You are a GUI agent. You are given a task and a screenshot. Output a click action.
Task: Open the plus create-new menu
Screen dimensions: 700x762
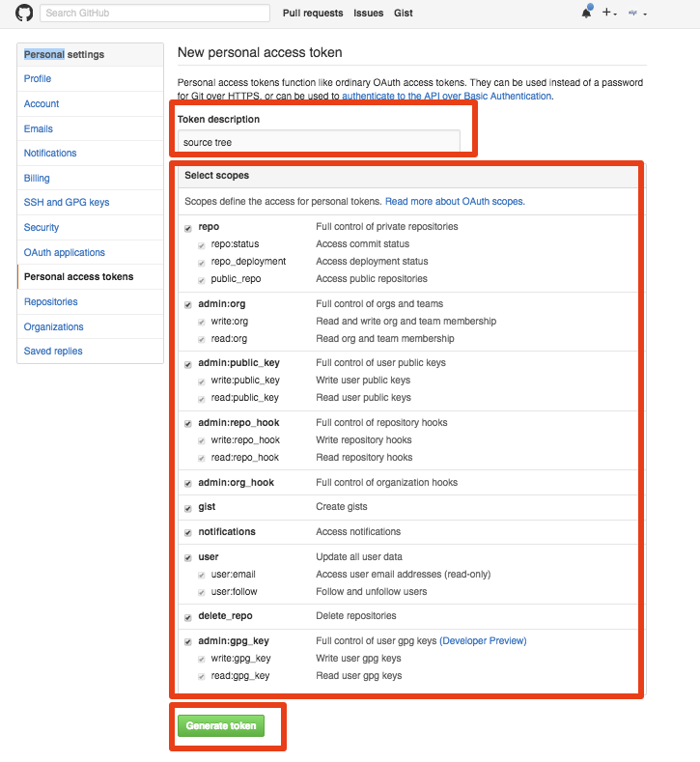(x=609, y=14)
